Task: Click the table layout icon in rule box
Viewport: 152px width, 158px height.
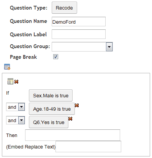Action: coord(10,81)
